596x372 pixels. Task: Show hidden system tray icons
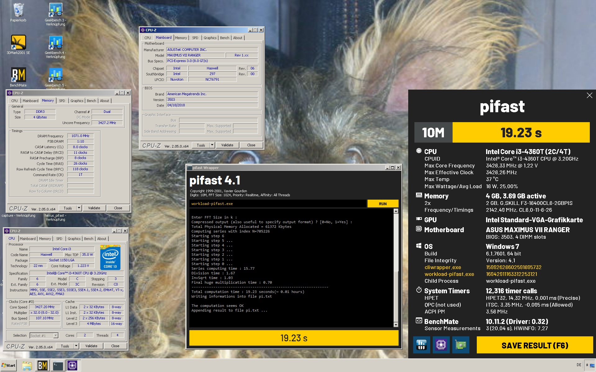pyautogui.click(x=587, y=365)
